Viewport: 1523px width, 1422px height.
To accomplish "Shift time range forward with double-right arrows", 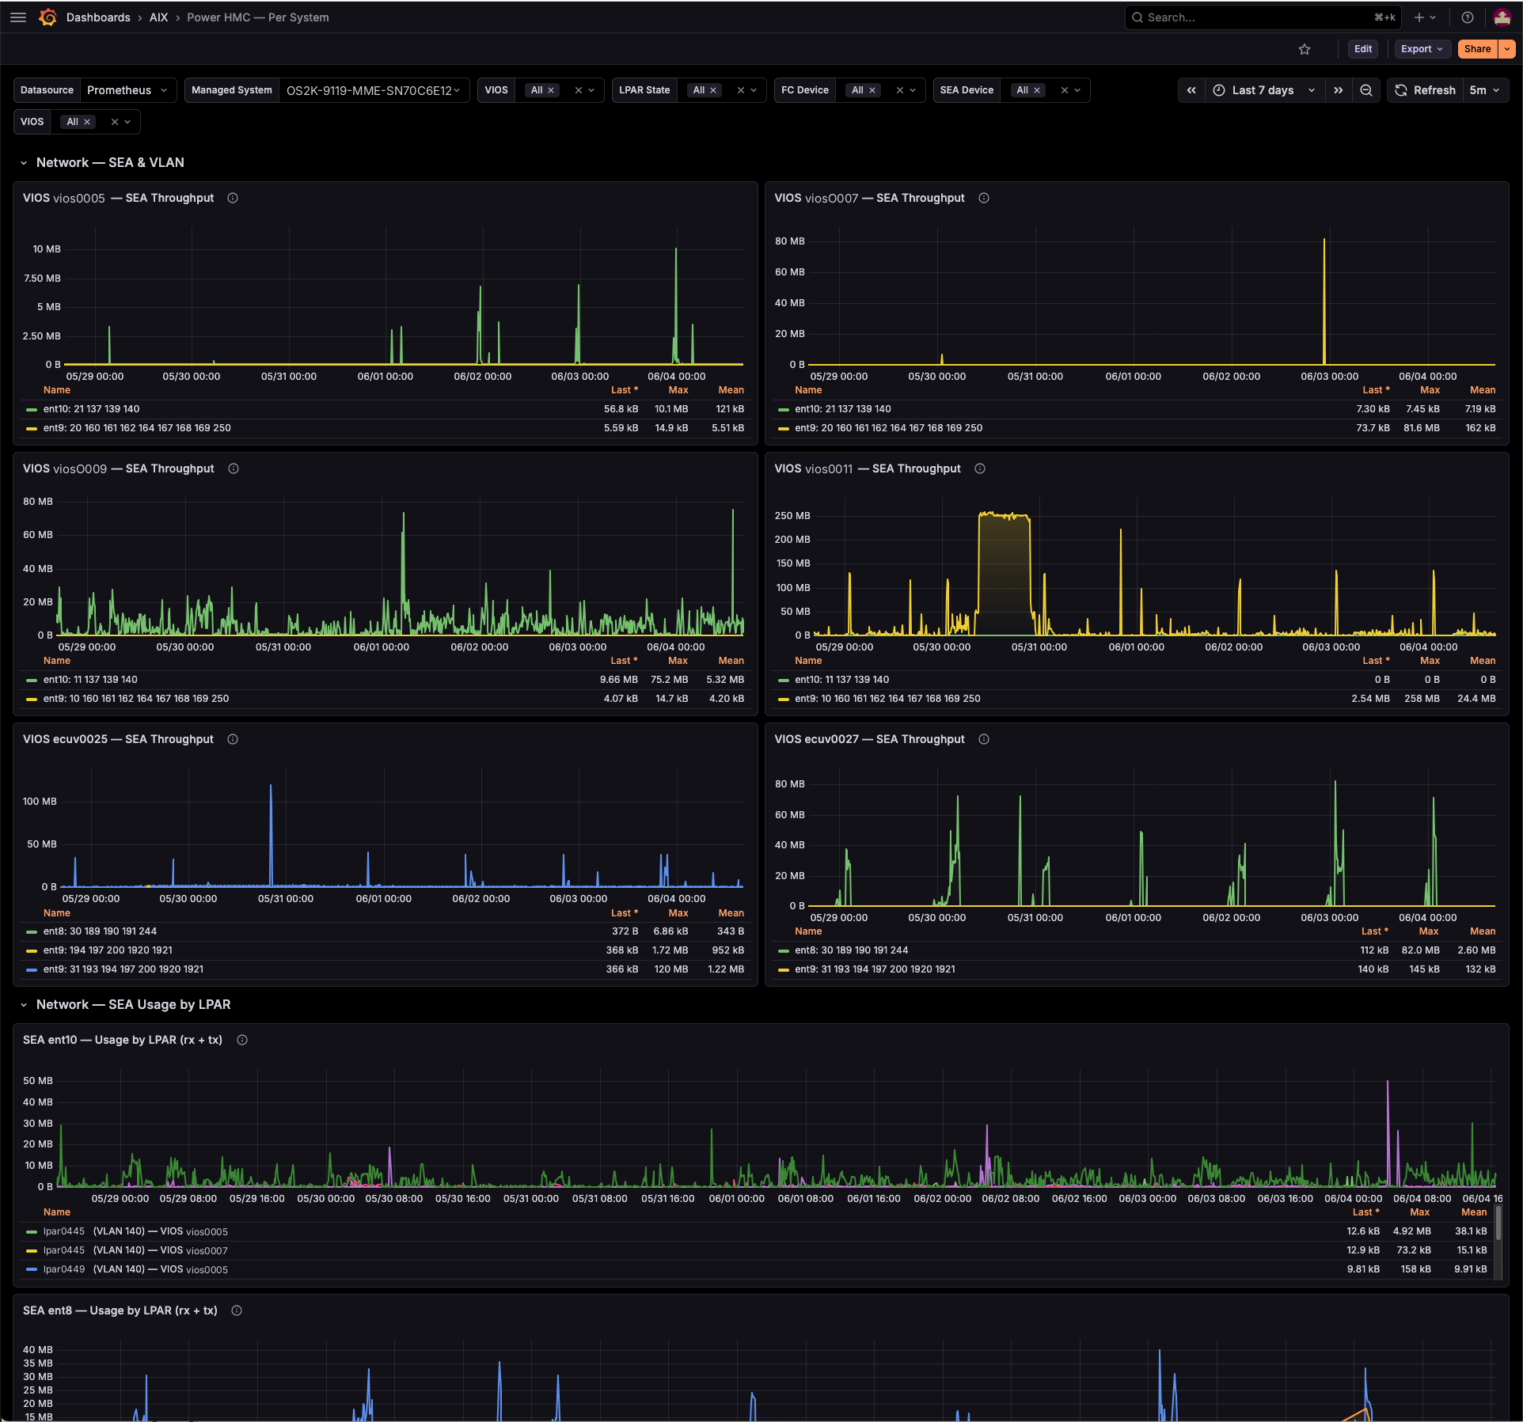I will pyautogui.click(x=1338, y=90).
